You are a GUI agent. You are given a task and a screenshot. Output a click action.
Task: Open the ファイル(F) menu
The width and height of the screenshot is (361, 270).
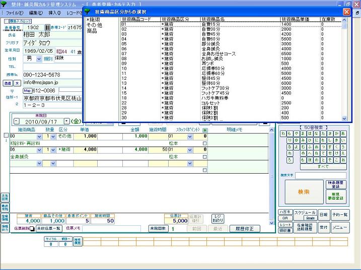point(14,13)
